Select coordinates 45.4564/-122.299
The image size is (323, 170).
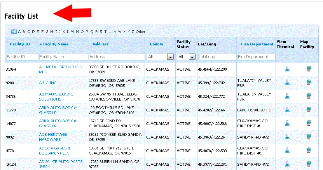pos(212,69)
